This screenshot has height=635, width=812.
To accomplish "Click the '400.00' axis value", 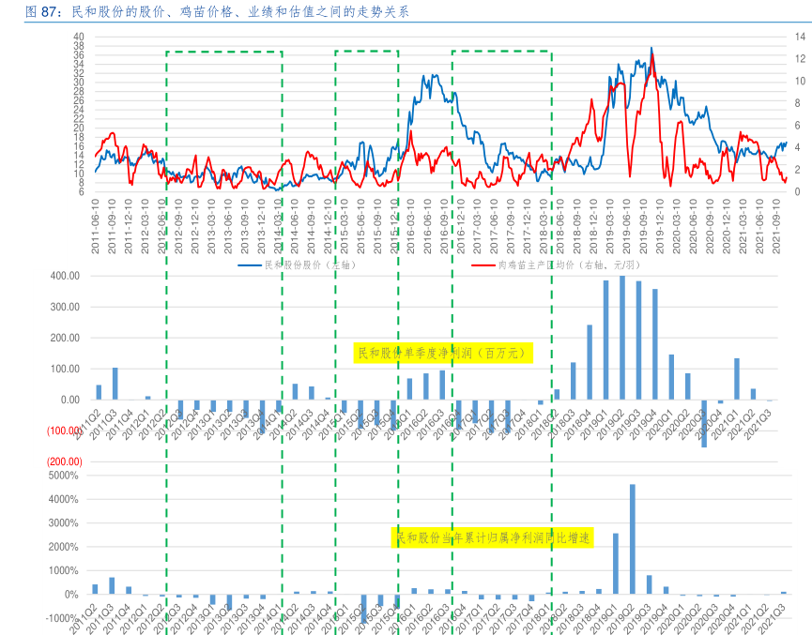I will coord(65,276).
